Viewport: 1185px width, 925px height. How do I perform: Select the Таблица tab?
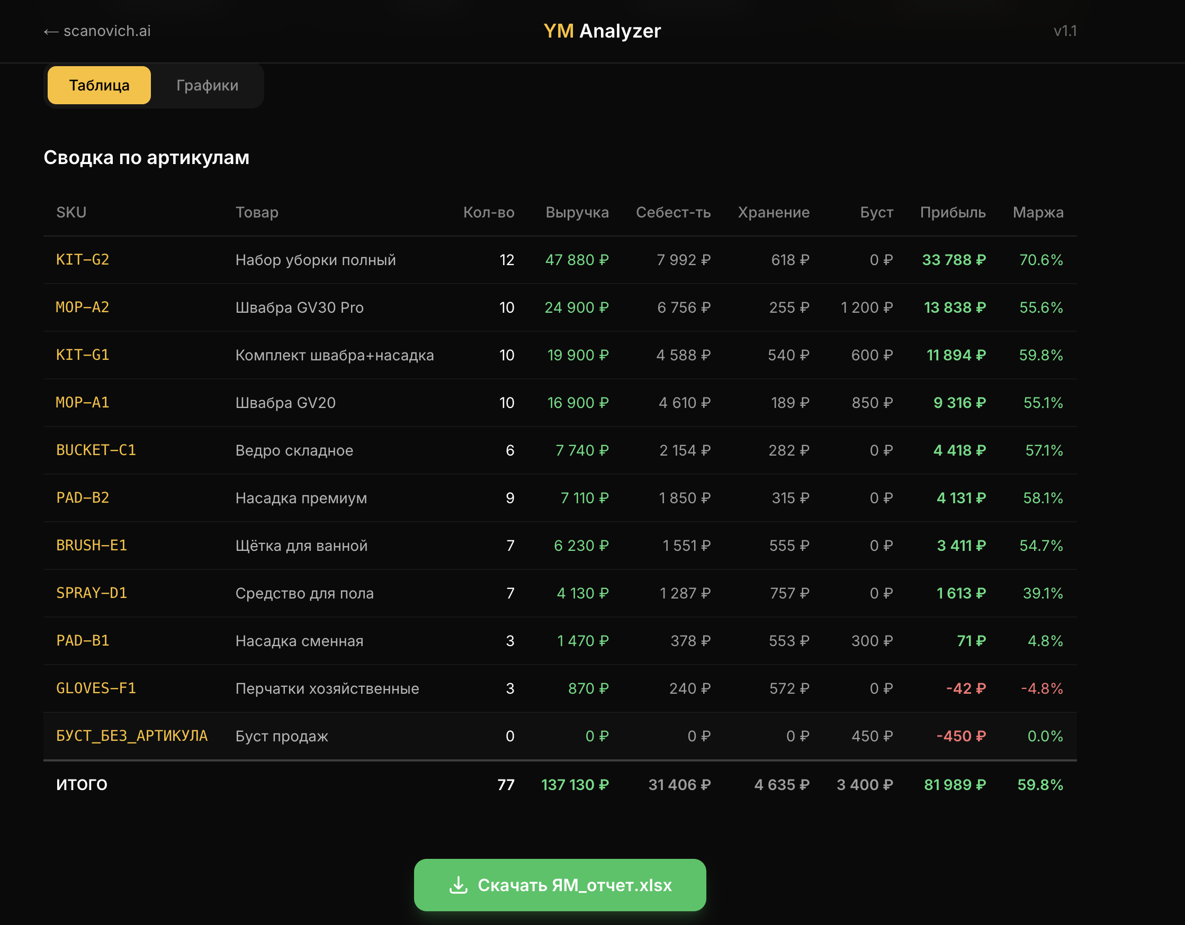point(100,85)
